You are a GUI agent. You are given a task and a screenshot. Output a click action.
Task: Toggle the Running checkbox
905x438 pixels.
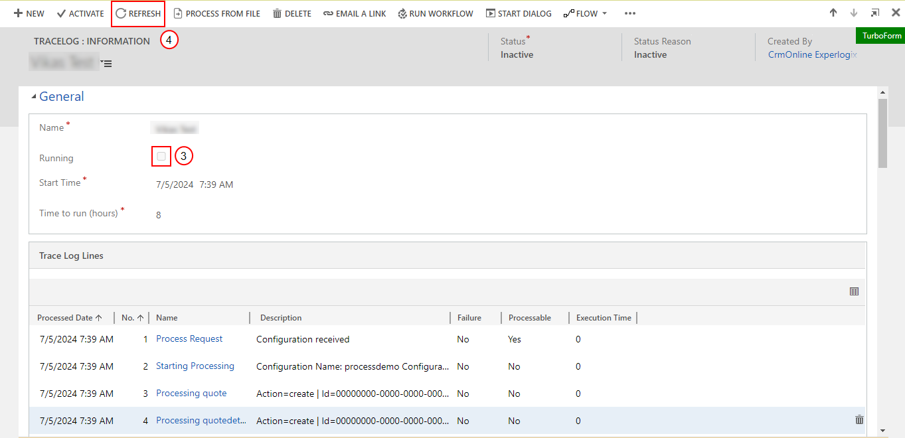click(x=161, y=156)
